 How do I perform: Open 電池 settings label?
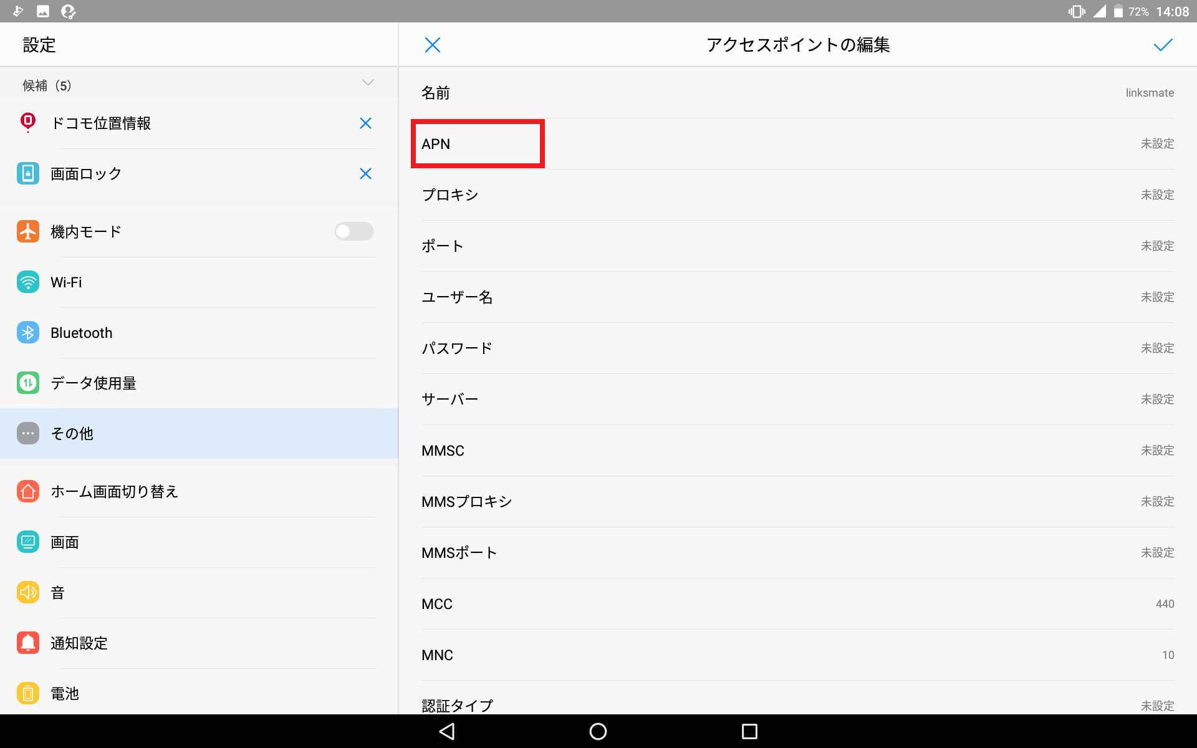click(65, 694)
